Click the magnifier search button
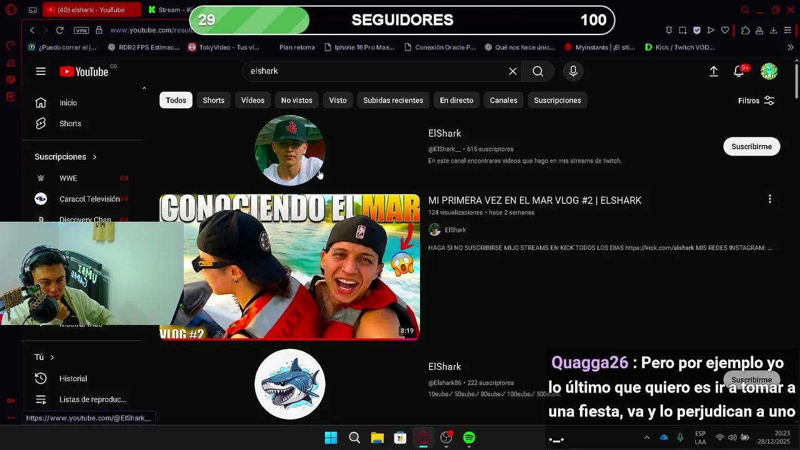Screen dimensions: 800x450 [x=537, y=71]
